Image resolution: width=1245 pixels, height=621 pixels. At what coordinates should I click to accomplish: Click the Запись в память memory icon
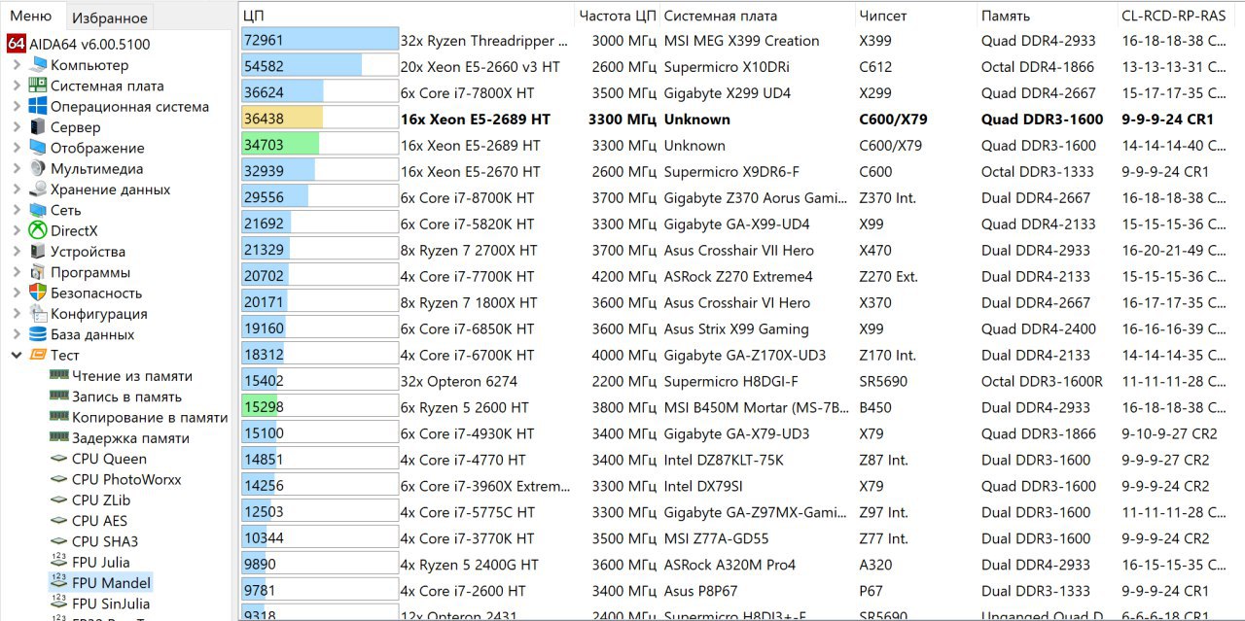(x=59, y=397)
